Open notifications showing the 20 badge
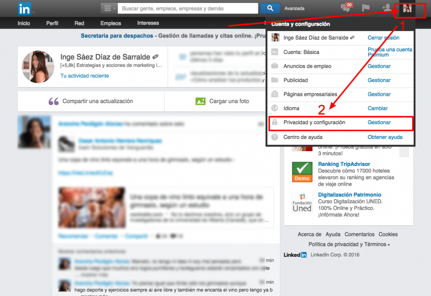Screen dimensions: 431x296 [x=345, y=8]
